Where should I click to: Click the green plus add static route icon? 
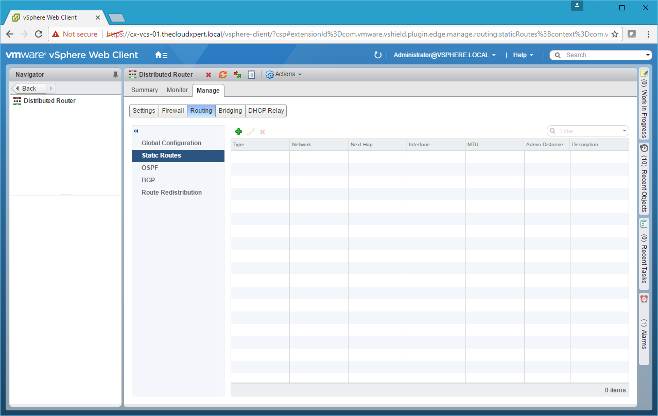[238, 132]
